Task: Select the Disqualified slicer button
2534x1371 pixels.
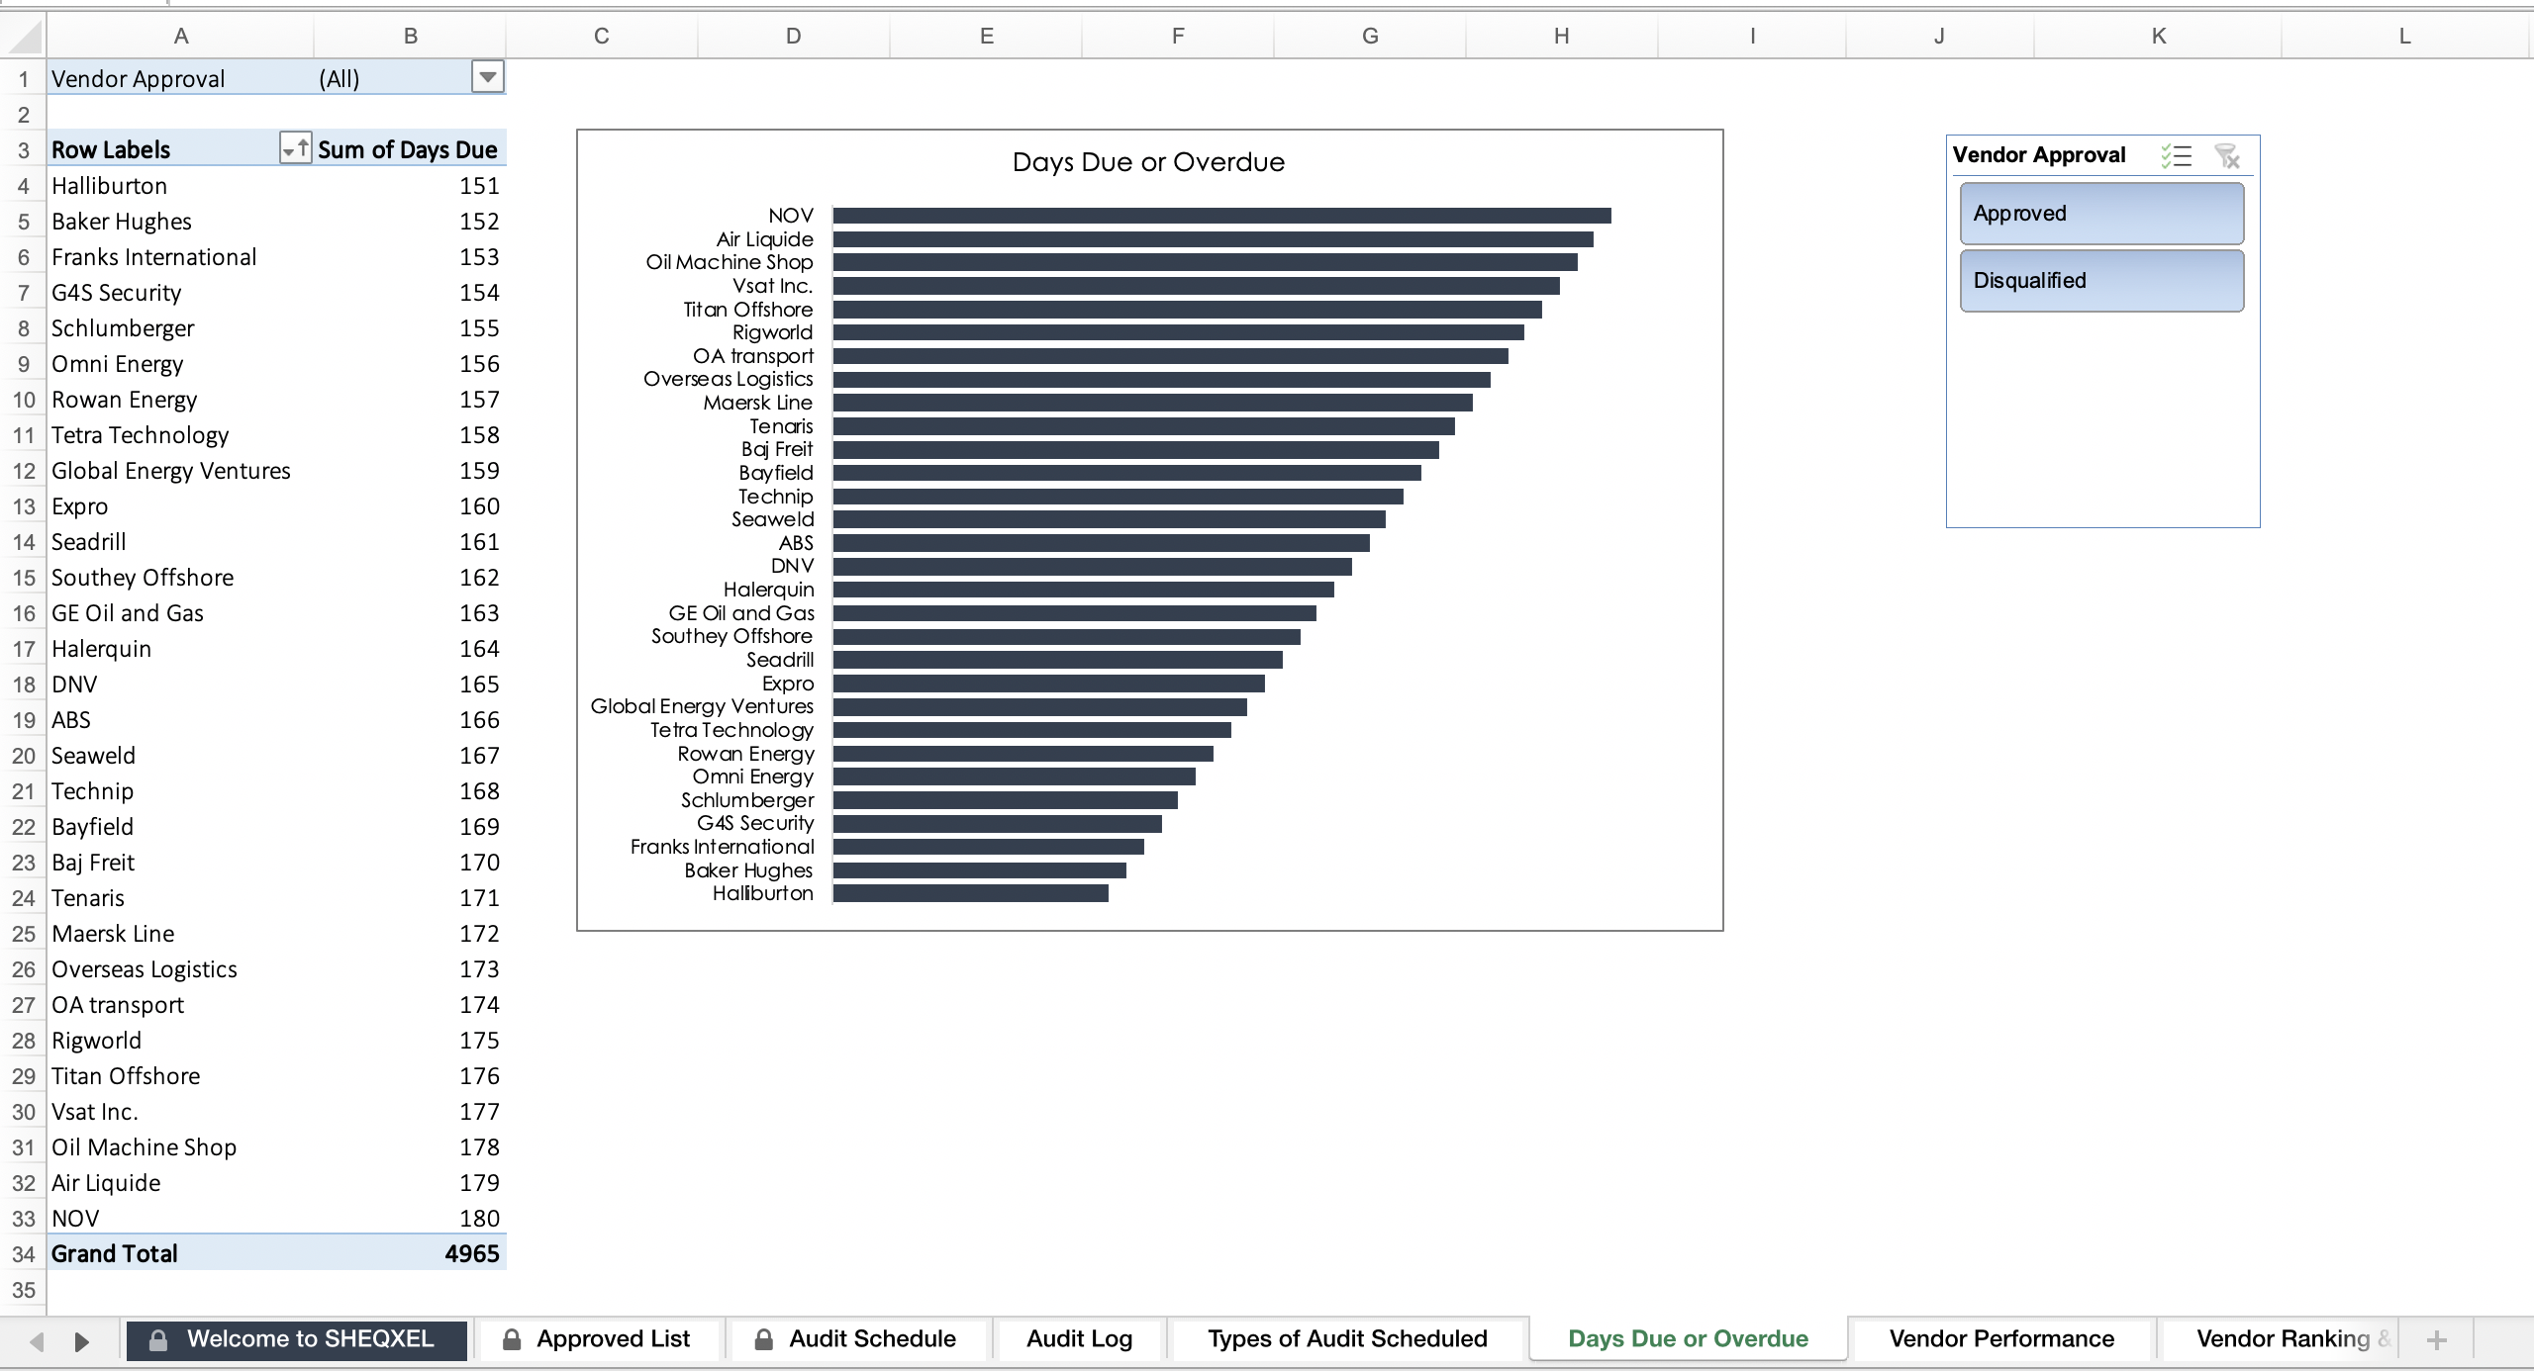Action: 2101,281
